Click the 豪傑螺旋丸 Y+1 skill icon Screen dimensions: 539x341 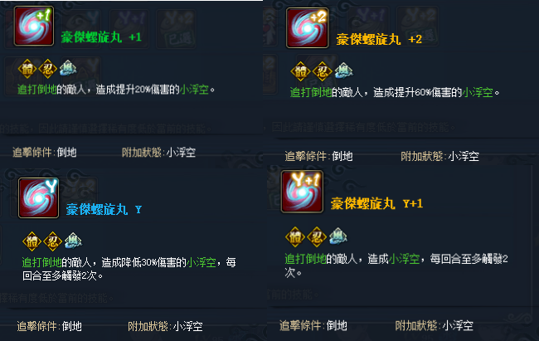pos(302,192)
